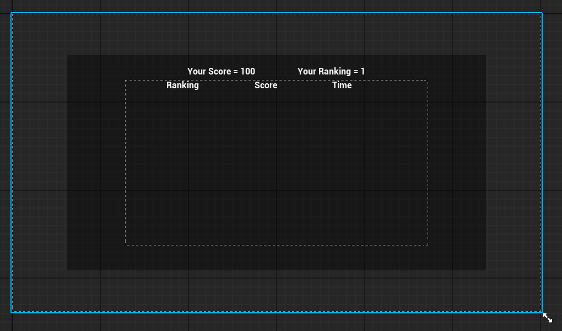Click the top dashed border of the canvas
The height and width of the screenshot is (331, 562).
tap(277, 15)
